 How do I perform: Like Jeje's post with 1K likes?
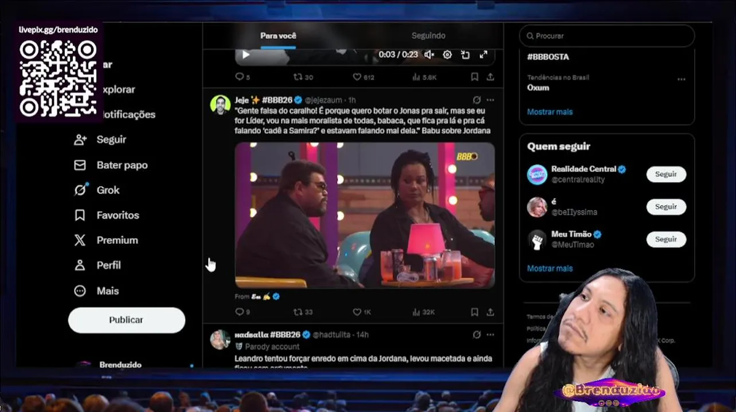362,312
